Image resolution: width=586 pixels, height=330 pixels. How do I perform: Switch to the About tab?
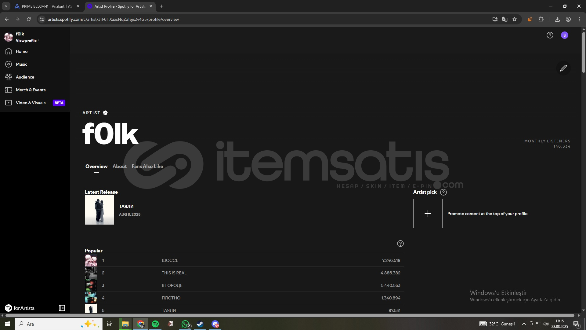click(x=120, y=167)
